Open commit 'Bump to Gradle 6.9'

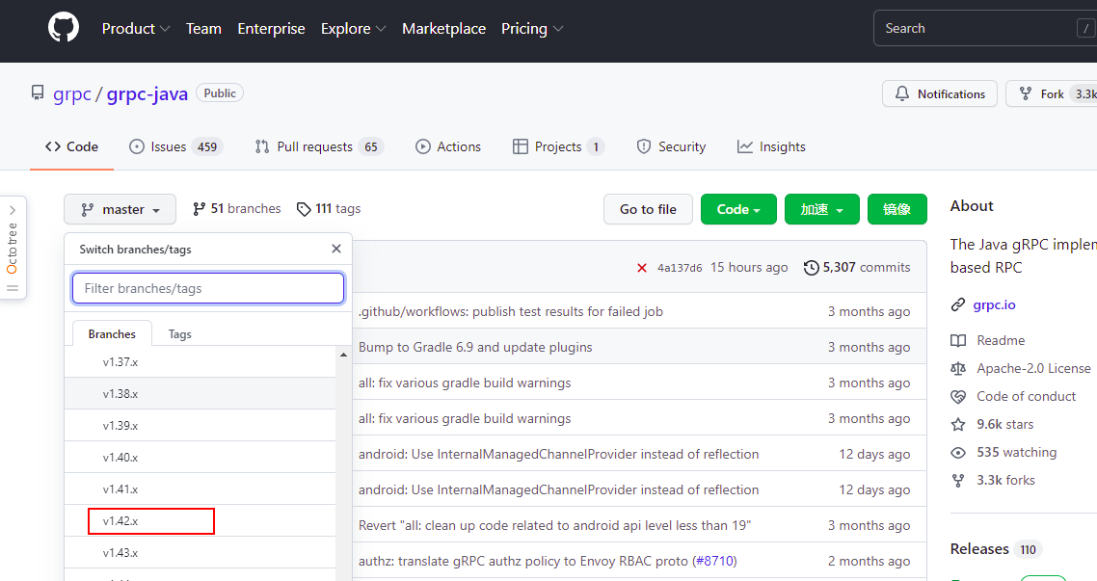pos(475,348)
